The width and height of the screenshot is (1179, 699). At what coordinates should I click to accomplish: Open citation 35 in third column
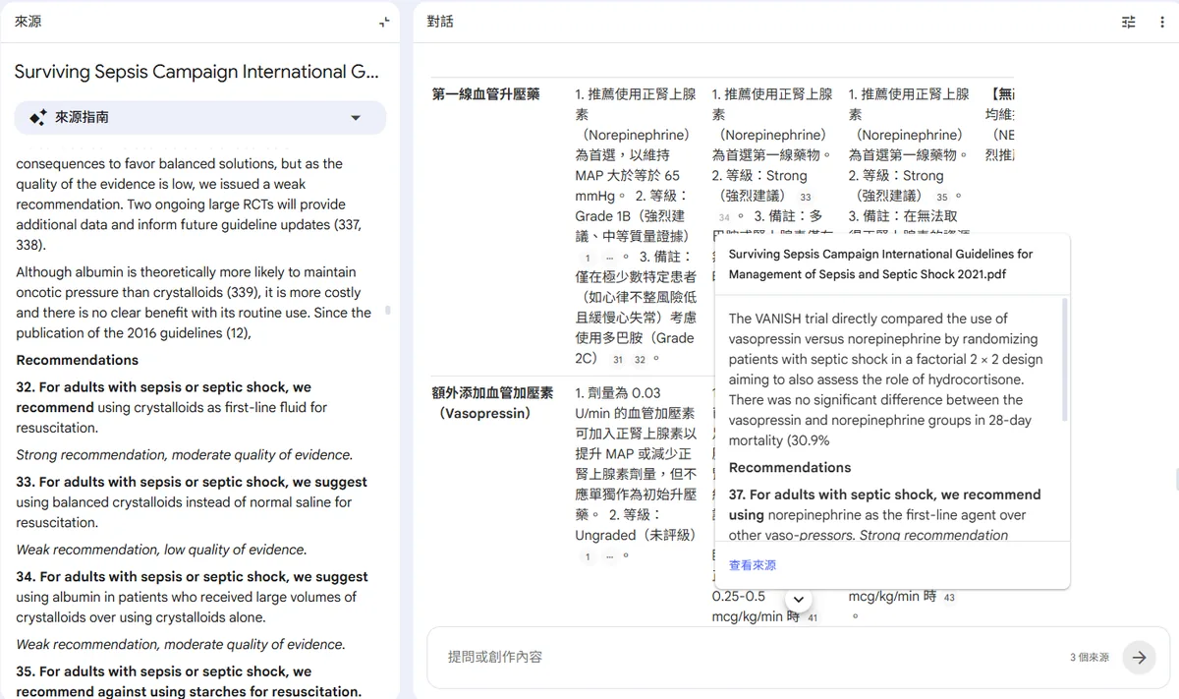[942, 198]
